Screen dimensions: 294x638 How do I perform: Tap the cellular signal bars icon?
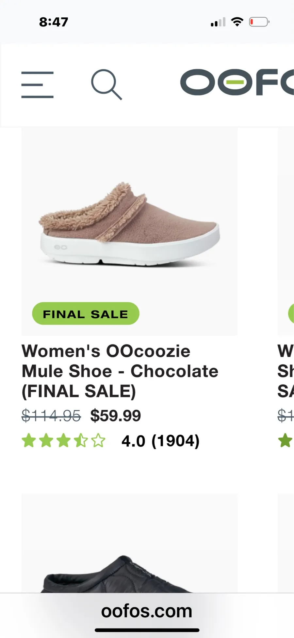pos(218,22)
